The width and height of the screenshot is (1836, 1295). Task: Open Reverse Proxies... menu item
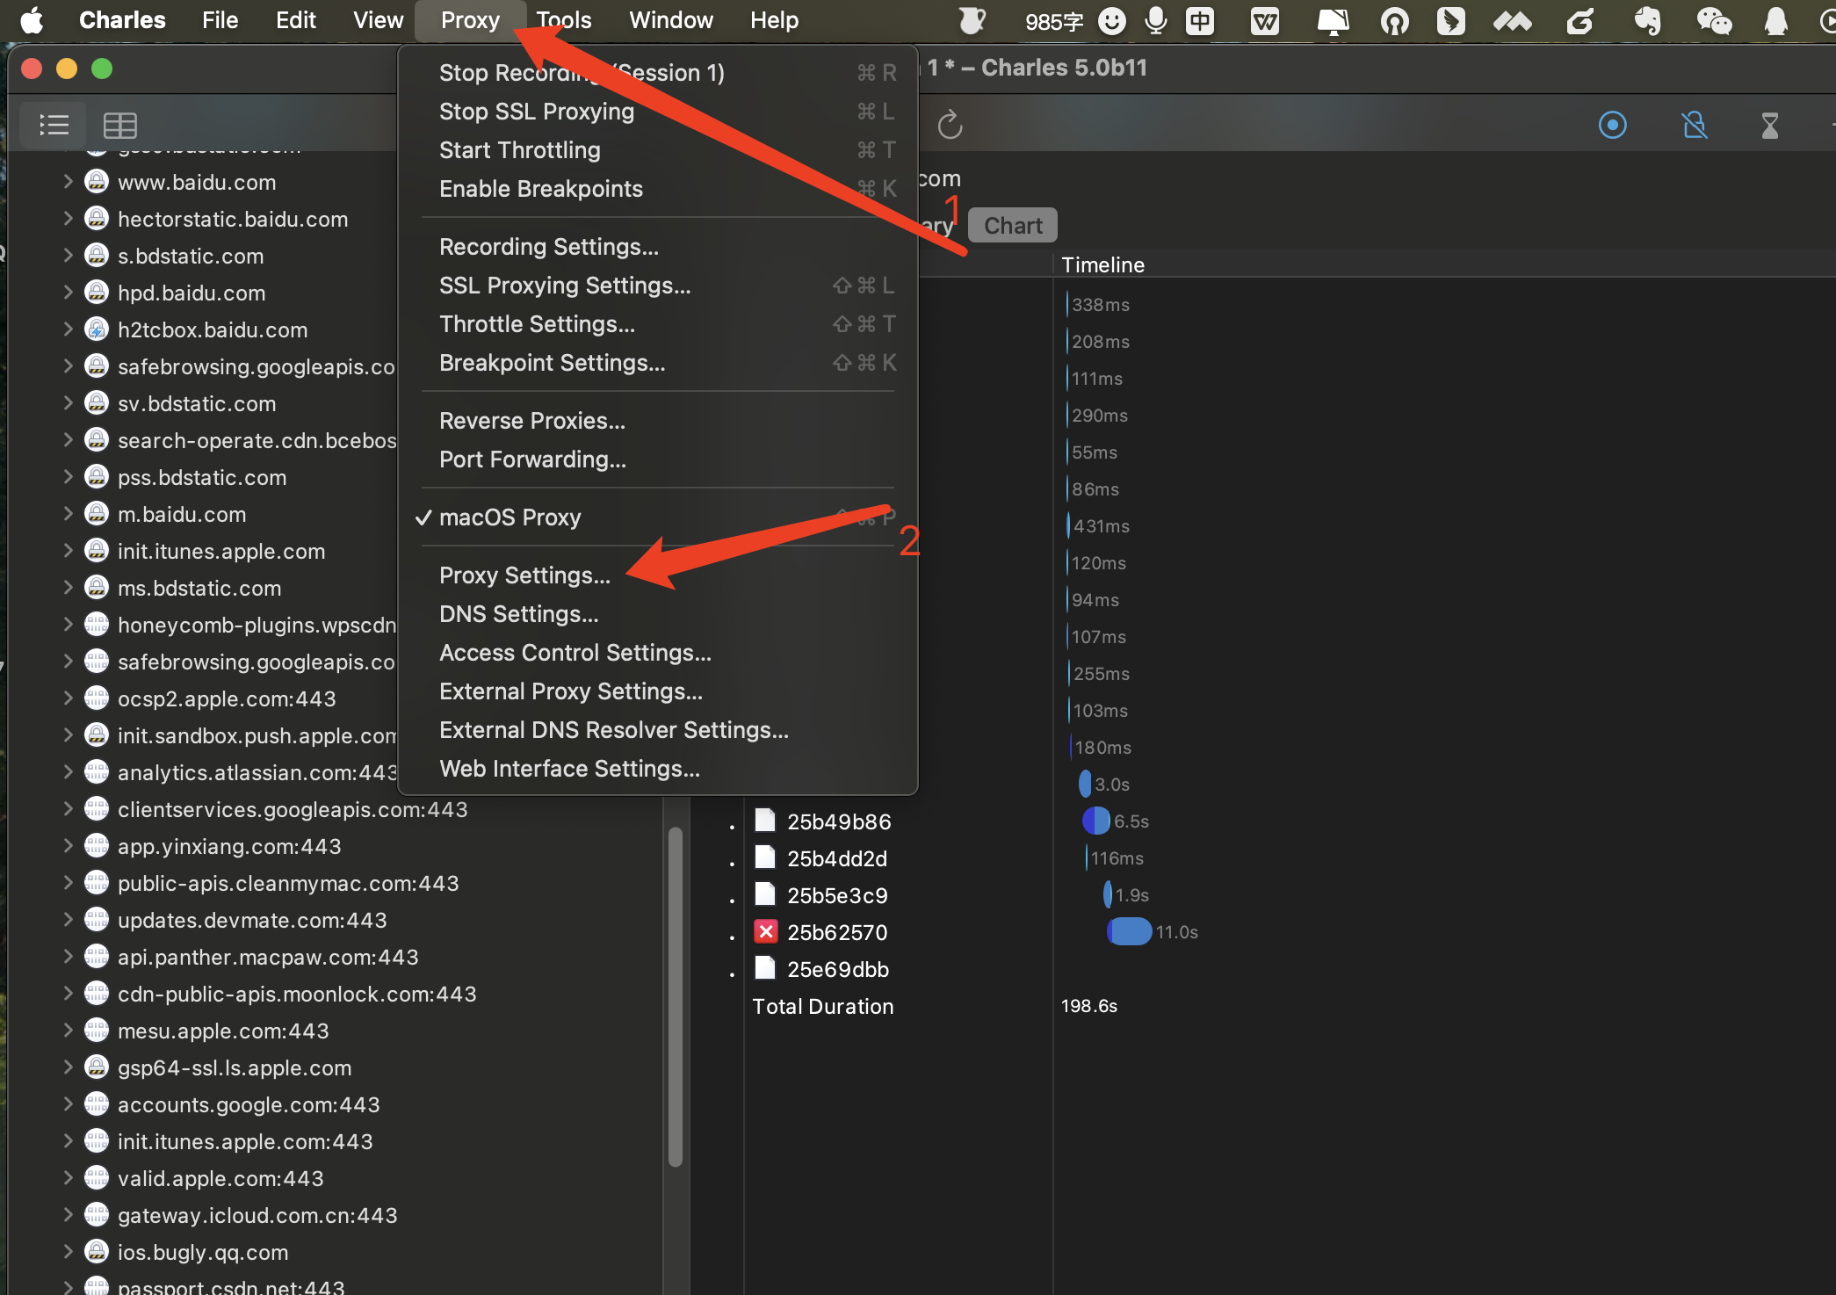point(657,421)
